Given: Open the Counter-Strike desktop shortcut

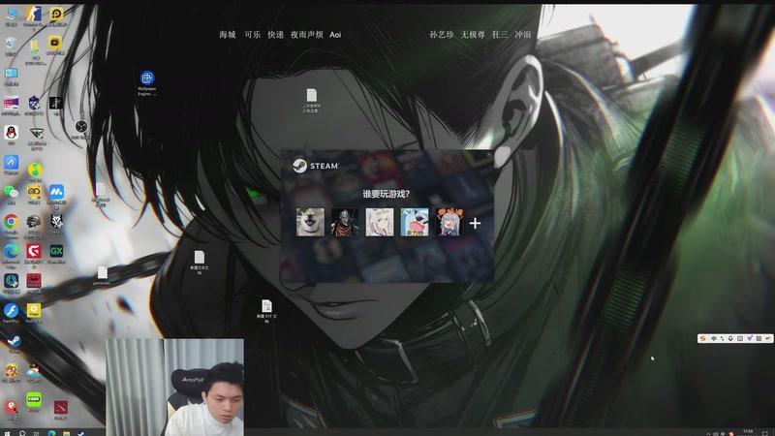Looking at the screenshot, I should tap(34, 17).
